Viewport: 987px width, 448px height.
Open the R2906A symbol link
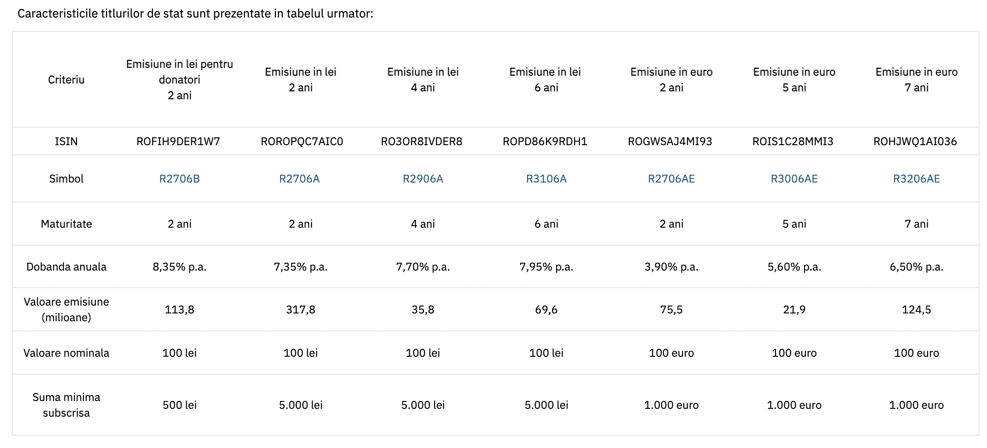click(423, 179)
